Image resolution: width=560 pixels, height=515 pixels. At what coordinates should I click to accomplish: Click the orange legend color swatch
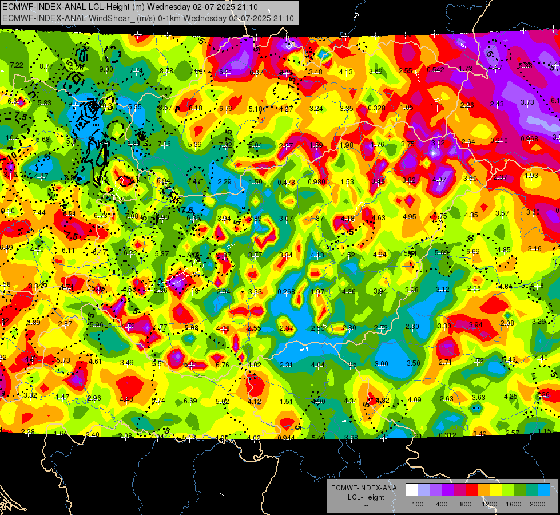click(x=484, y=490)
